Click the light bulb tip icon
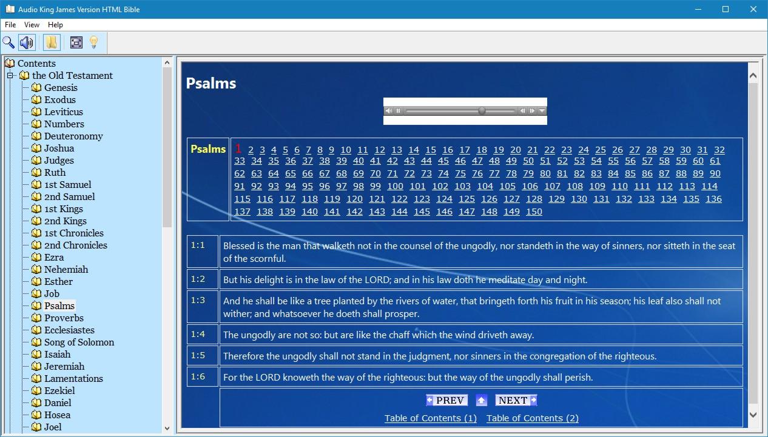The image size is (768, 437). (93, 42)
